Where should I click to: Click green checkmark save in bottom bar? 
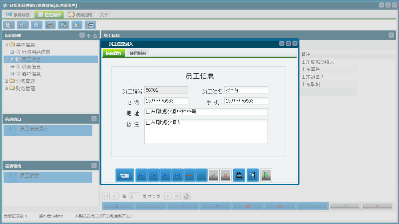[345, 206]
